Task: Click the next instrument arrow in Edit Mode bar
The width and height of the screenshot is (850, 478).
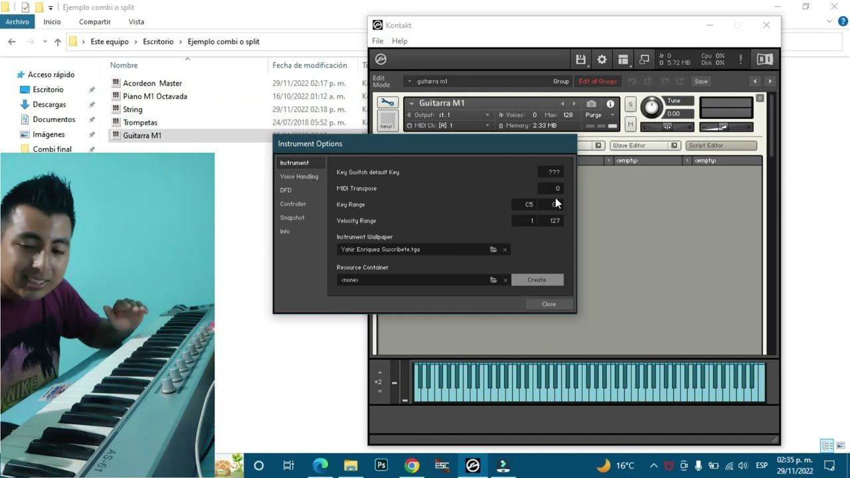Action: pos(770,81)
